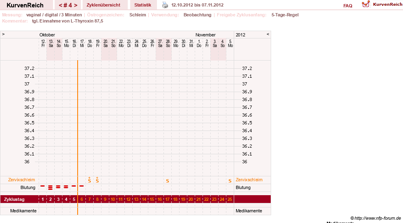This screenshot has height=223, width=403.
Task: Click the left Zervixschleim row label
Action: coord(22,180)
